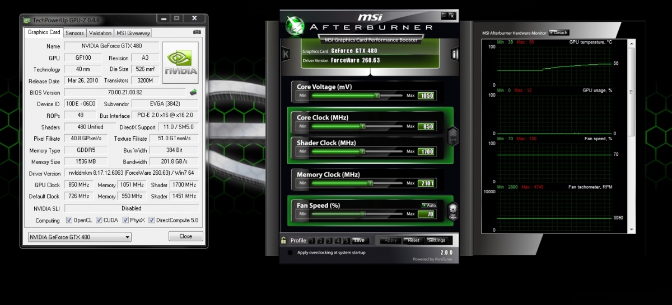Open the Validation tab

[x=100, y=33]
